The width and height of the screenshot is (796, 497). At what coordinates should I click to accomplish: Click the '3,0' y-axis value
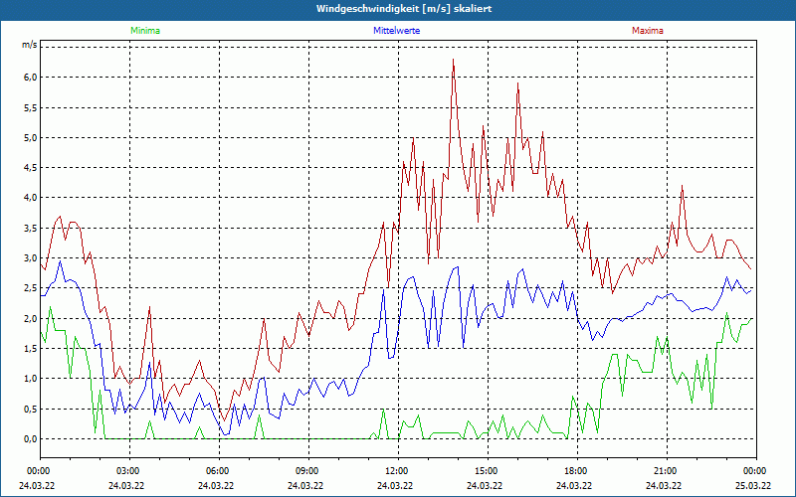[30, 258]
